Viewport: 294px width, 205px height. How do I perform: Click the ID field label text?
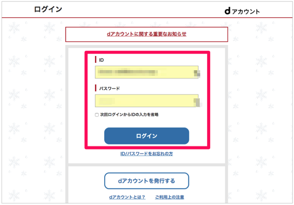pyautogui.click(x=101, y=60)
